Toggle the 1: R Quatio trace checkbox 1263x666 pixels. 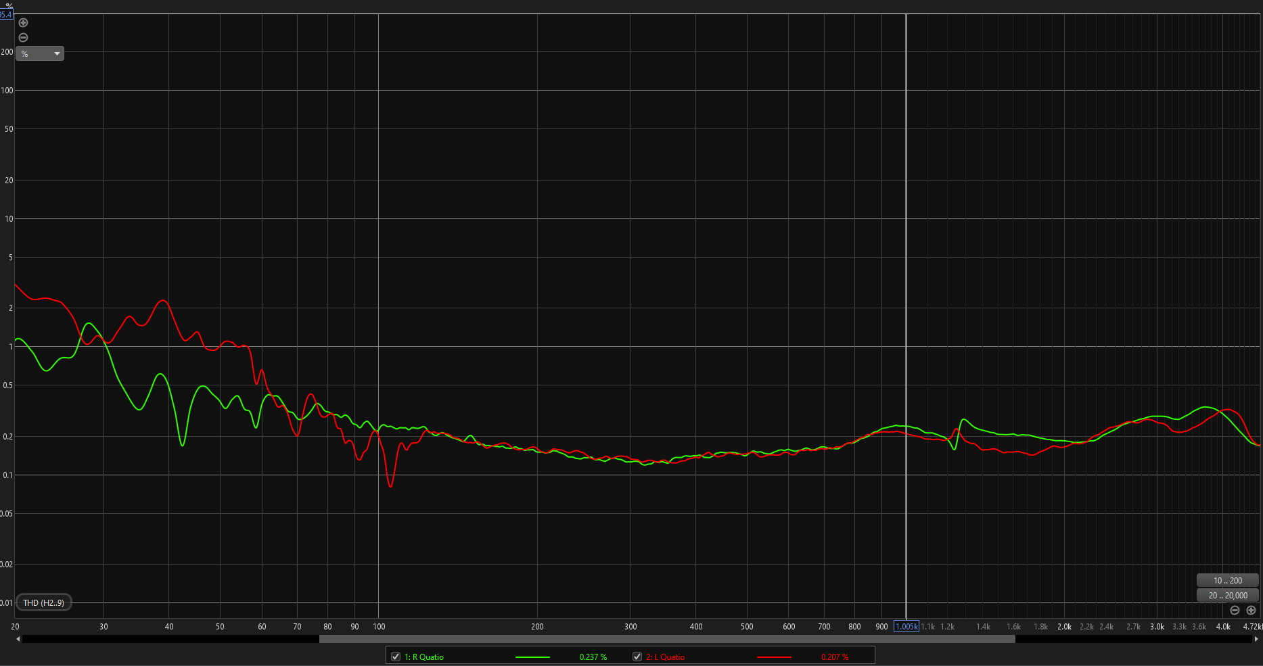[396, 657]
